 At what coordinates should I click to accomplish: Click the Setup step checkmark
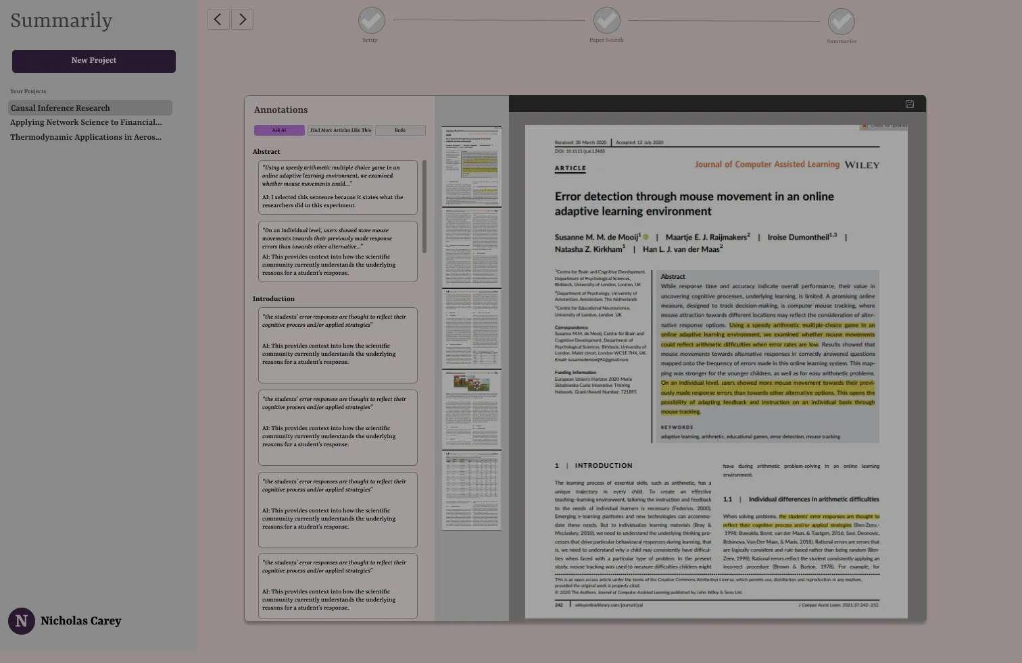click(371, 20)
